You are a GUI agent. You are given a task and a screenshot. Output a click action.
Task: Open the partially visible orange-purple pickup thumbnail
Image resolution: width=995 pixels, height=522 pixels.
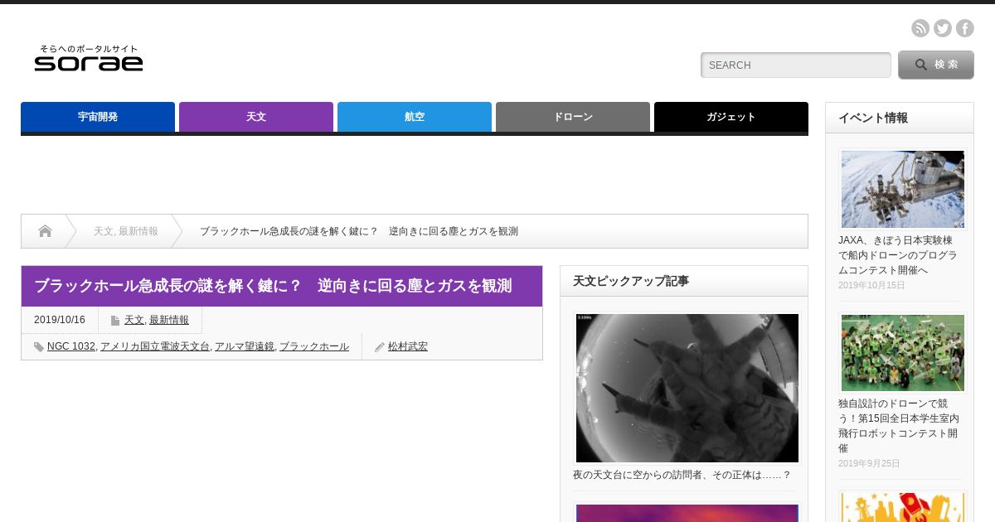pyautogui.click(x=687, y=513)
